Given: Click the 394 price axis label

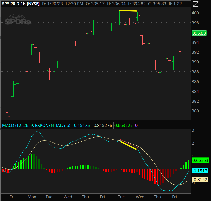Looking at the screenshot, I should click(195, 42).
